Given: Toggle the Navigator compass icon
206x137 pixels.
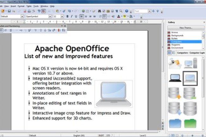Looking at the screenshot, I should [x=104, y=11].
